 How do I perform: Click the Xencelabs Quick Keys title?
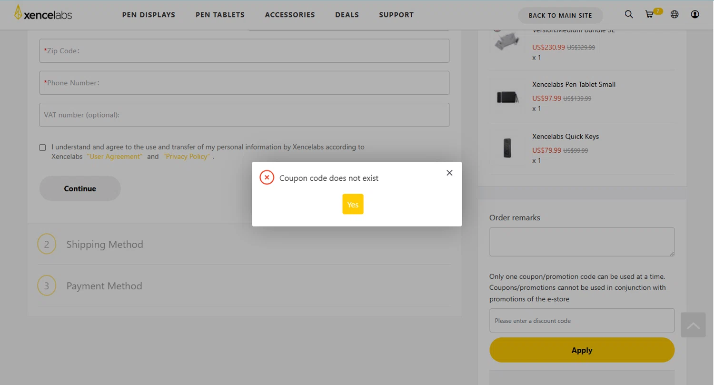[565, 136]
